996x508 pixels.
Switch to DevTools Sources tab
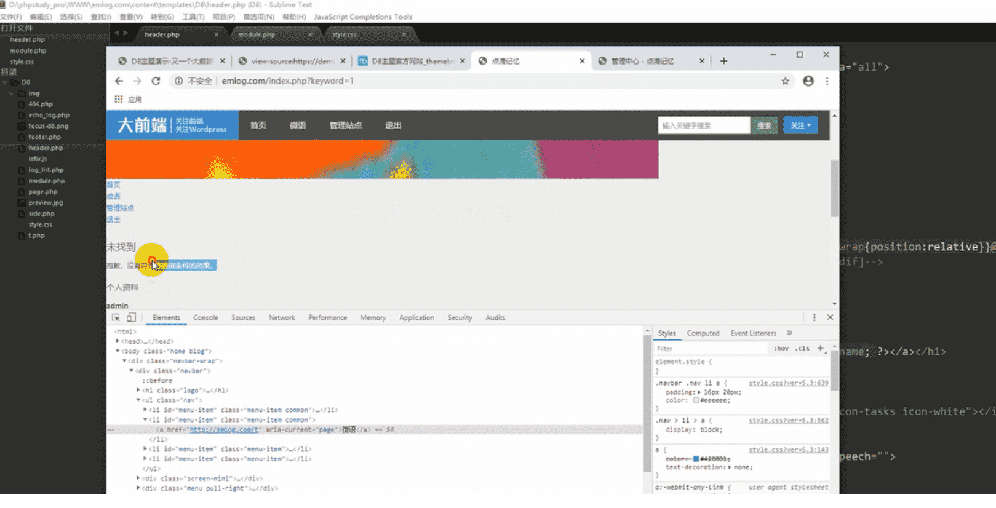pos(243,317)
